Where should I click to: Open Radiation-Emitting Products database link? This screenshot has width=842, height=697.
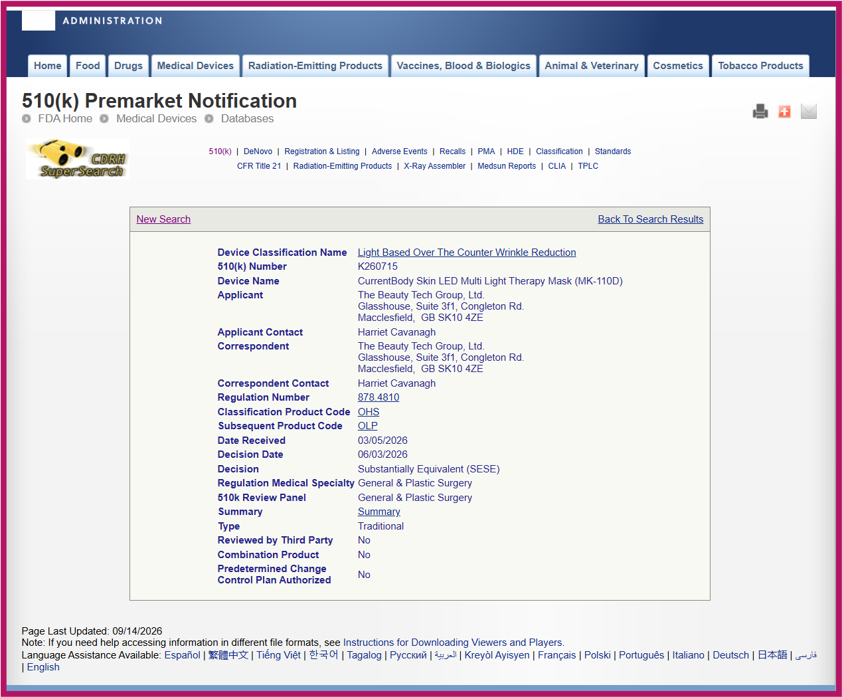(343, 166)
